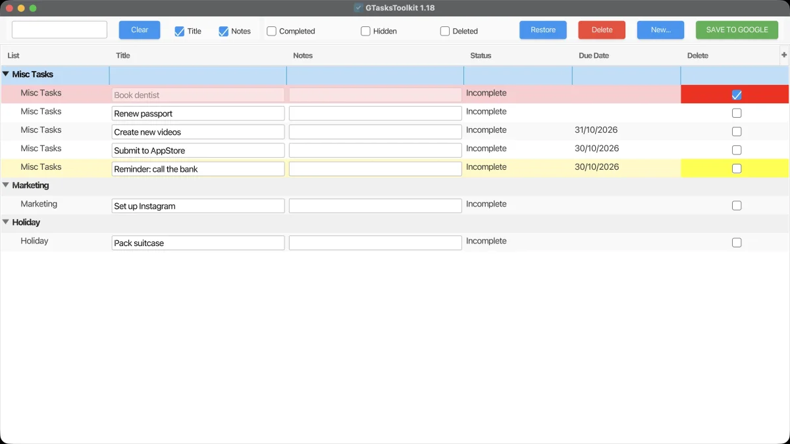Edit the Renew passport title field

[x=198, y=113]
